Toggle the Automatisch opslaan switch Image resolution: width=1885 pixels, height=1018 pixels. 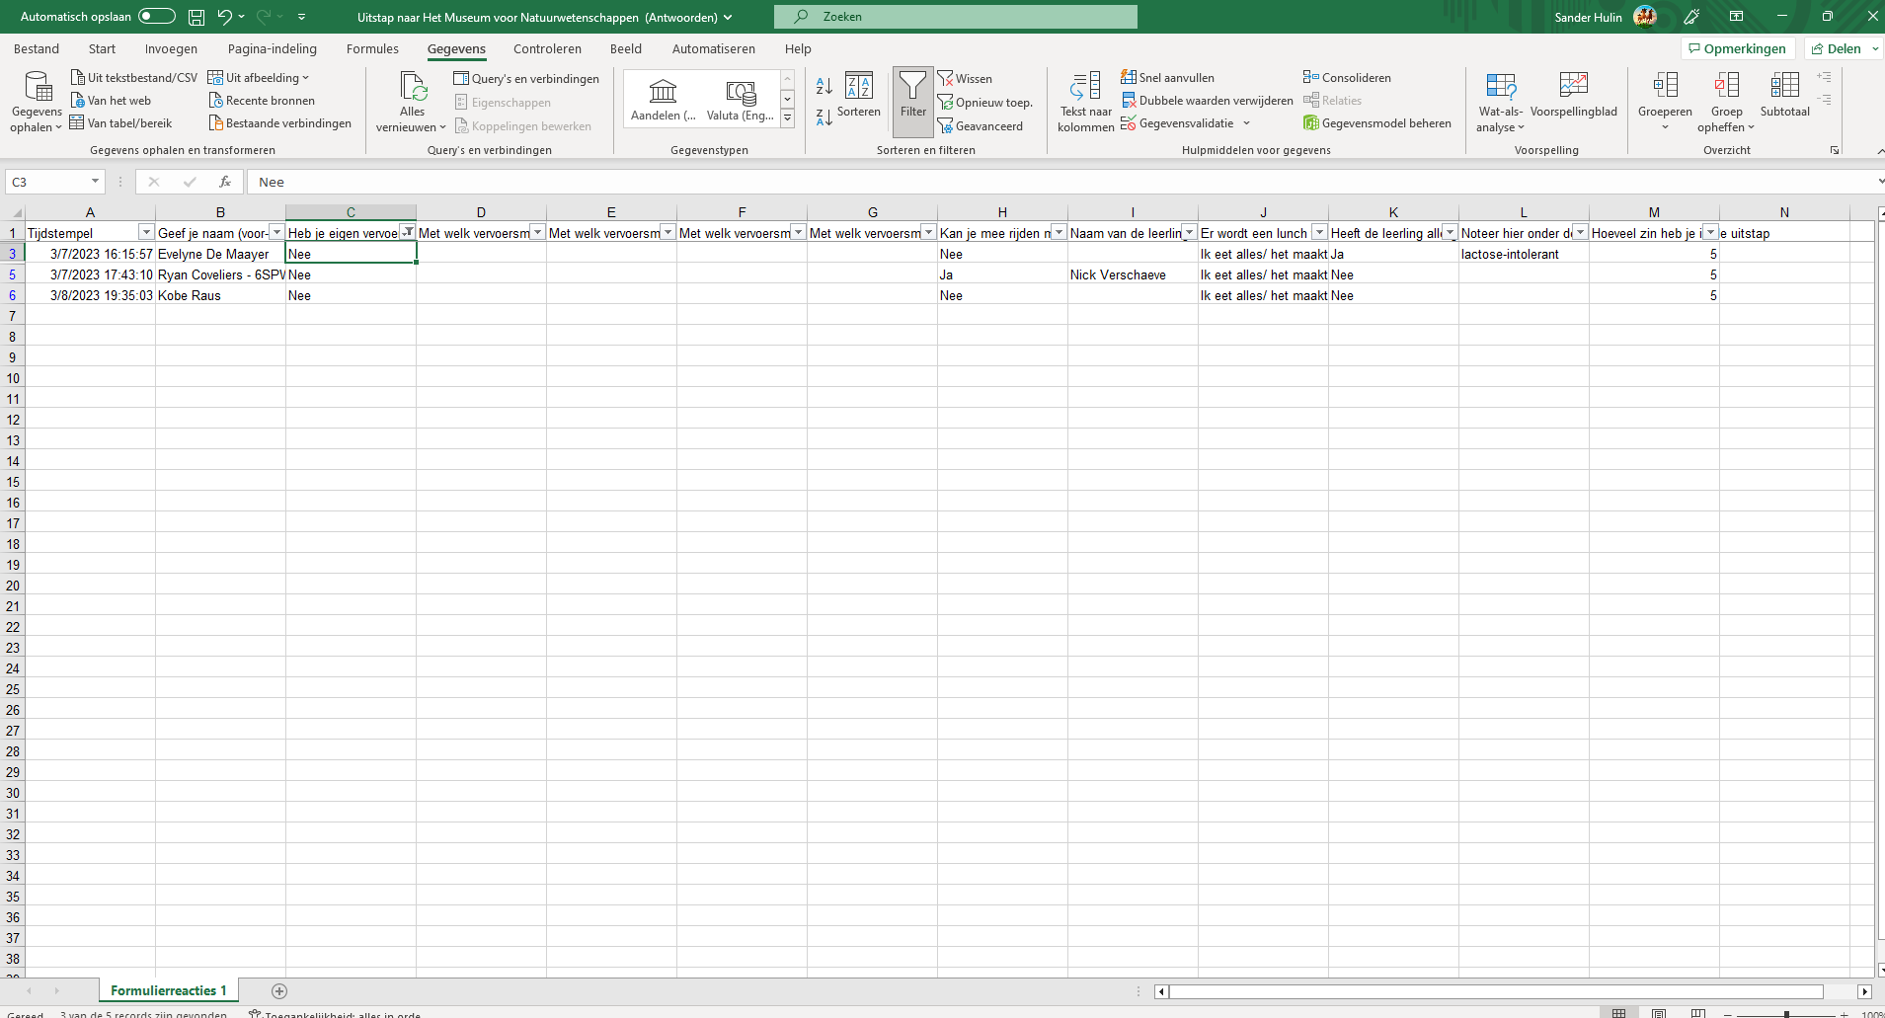point(156,17)
